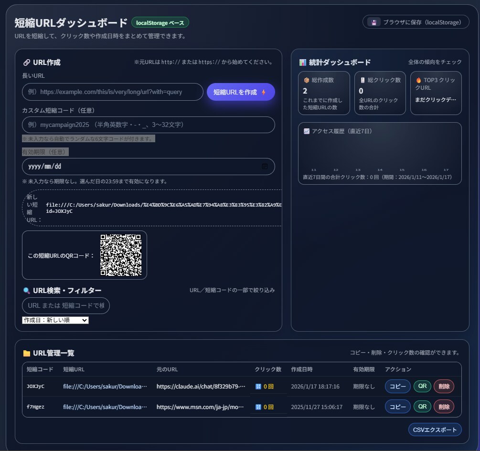Open the f7Hgez short URL link
This screenshot has height=451, width=480.
click(x=105, y=407)
